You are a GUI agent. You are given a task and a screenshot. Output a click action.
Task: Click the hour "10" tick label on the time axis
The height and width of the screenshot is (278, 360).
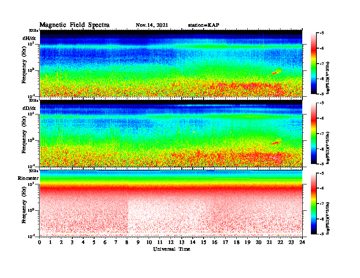pos(149,242)
